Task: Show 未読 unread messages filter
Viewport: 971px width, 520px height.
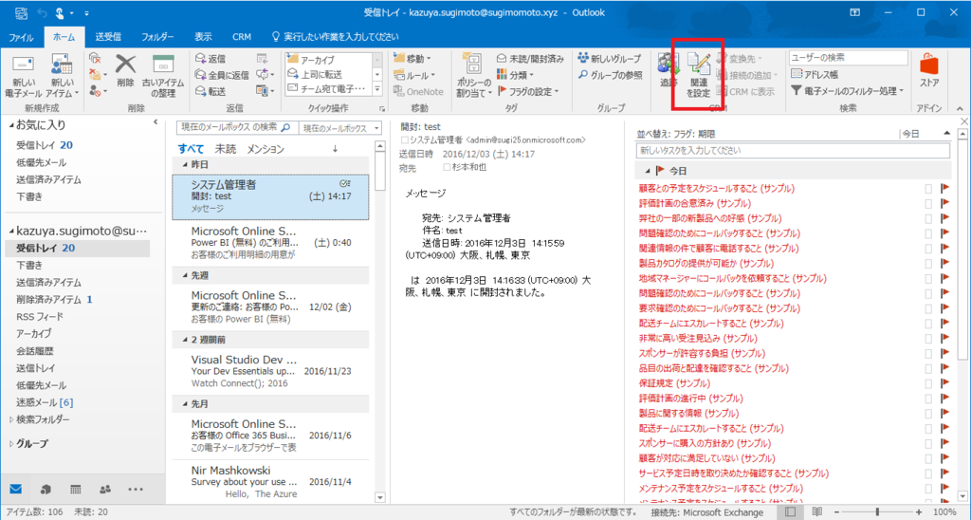Action: 226,149
